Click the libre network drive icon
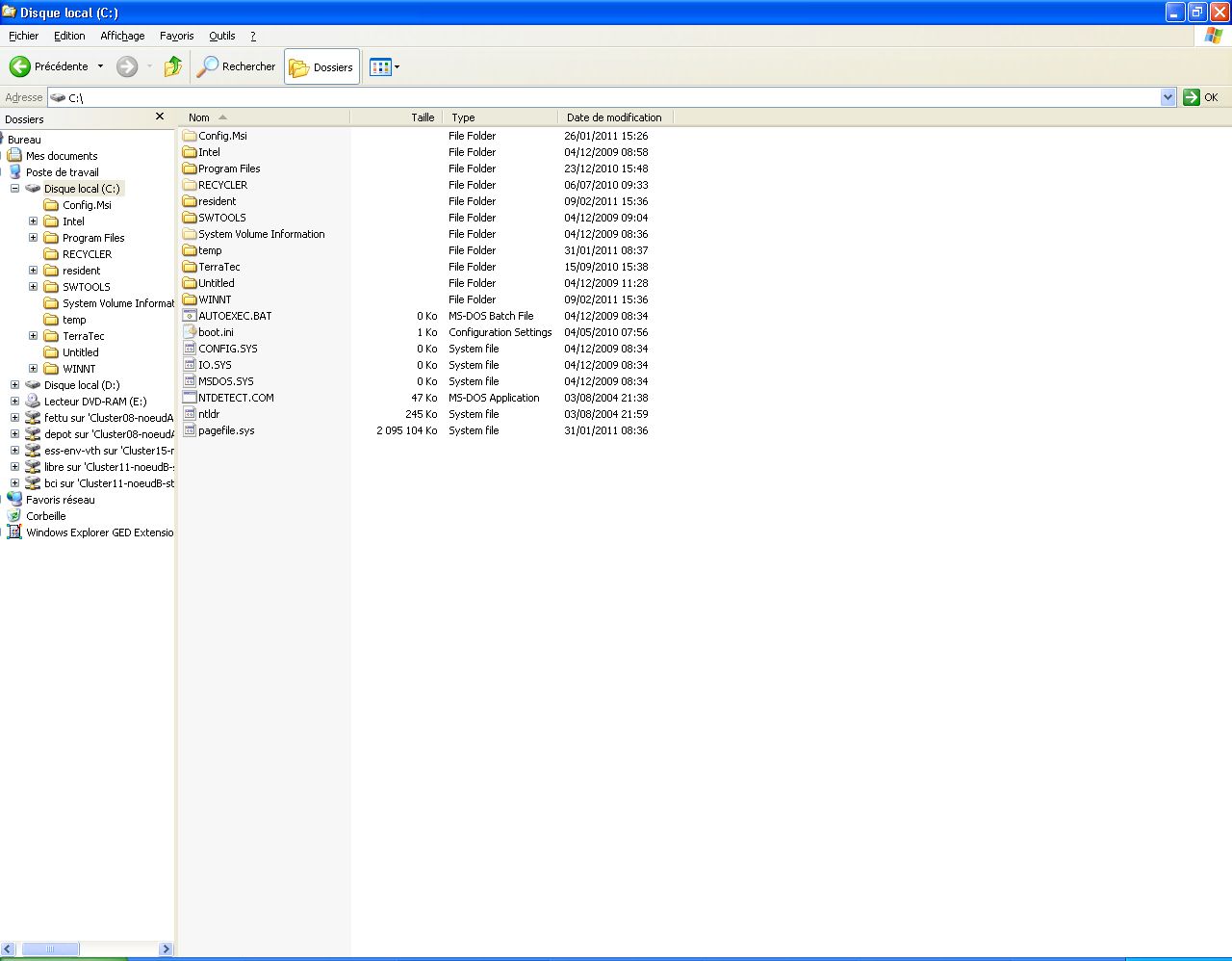1232x961 pixels. tap(33, 467)
